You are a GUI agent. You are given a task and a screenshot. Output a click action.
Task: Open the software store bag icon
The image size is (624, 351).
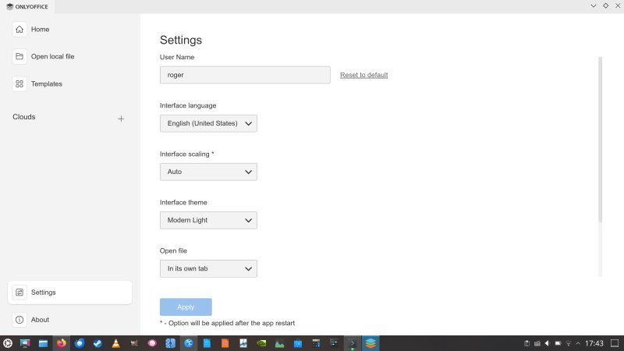[298, 343]
